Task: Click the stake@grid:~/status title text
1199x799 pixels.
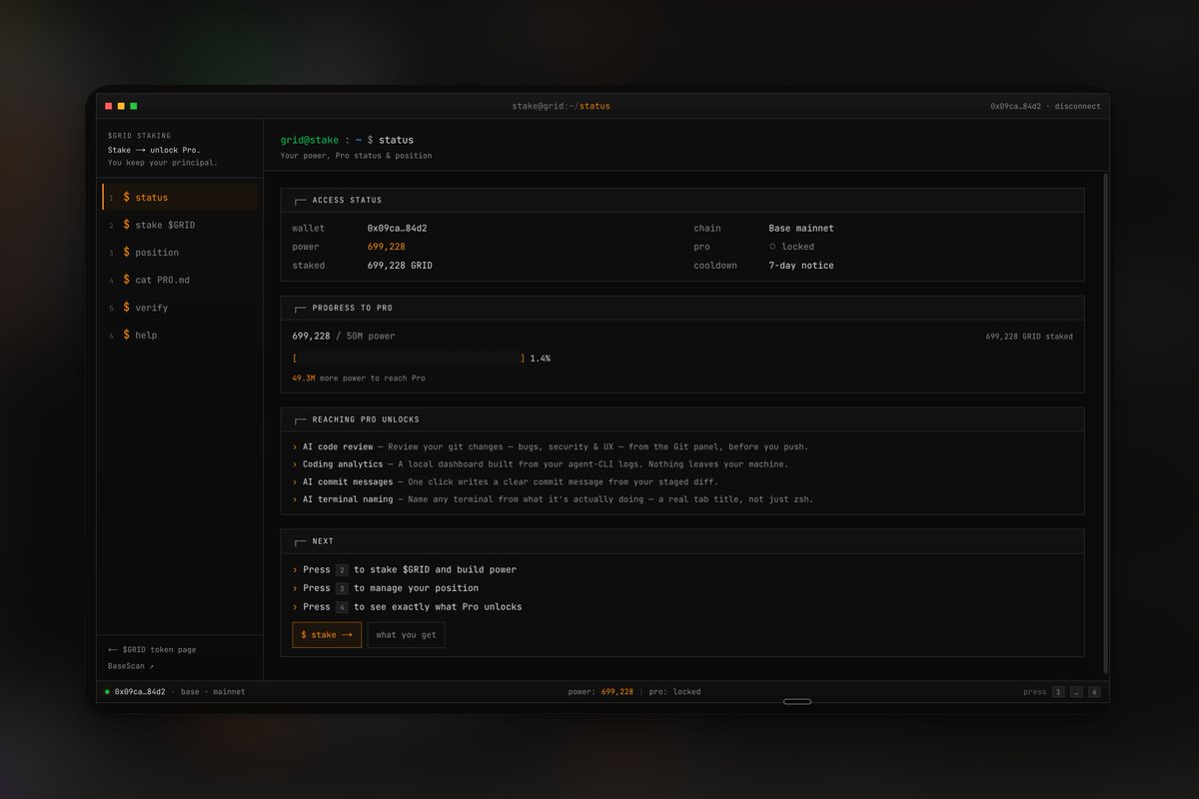Action: [x=561, y=106]
